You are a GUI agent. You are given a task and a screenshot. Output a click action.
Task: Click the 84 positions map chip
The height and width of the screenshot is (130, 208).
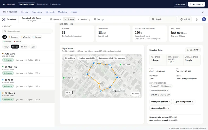coord(70,58)
